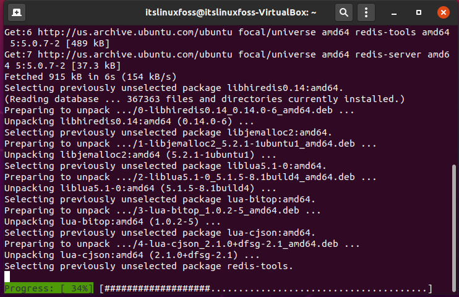Click the window title itslinuxfoss@itslinuxfoss-VirtualBox
The height and width of the screenshot is (297, 459).
[x=231, y=12]
